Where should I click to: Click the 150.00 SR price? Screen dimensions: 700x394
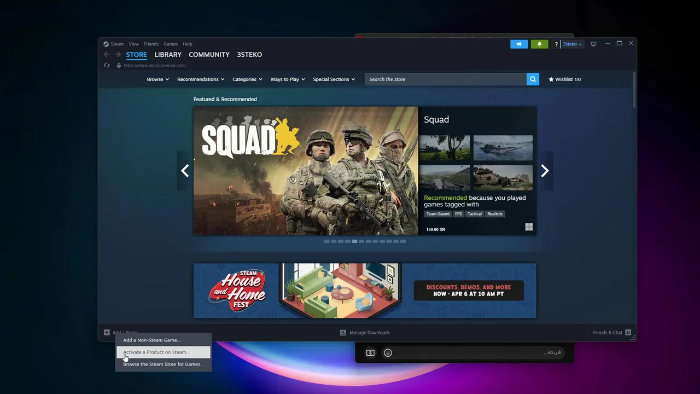point(435,229)
